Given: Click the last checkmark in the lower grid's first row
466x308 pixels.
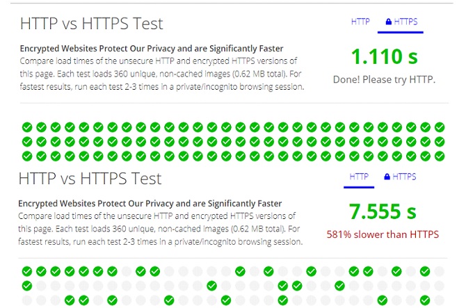Looking at the screenshot, I should pos(425,271).
